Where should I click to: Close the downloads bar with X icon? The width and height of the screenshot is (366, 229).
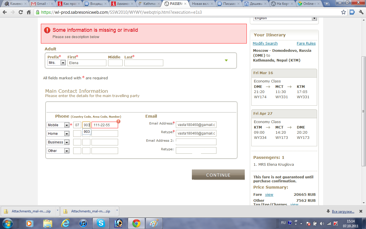361,211
